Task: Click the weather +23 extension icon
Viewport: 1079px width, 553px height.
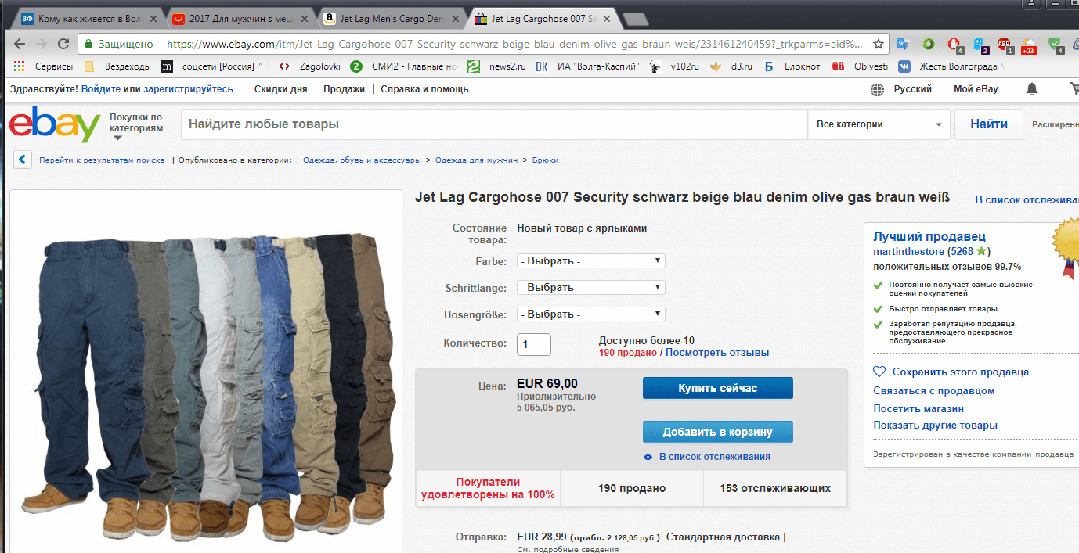Action: pos(1029,45)
